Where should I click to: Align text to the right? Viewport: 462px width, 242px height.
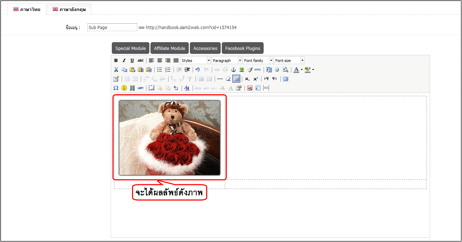(x=168, y=61)
